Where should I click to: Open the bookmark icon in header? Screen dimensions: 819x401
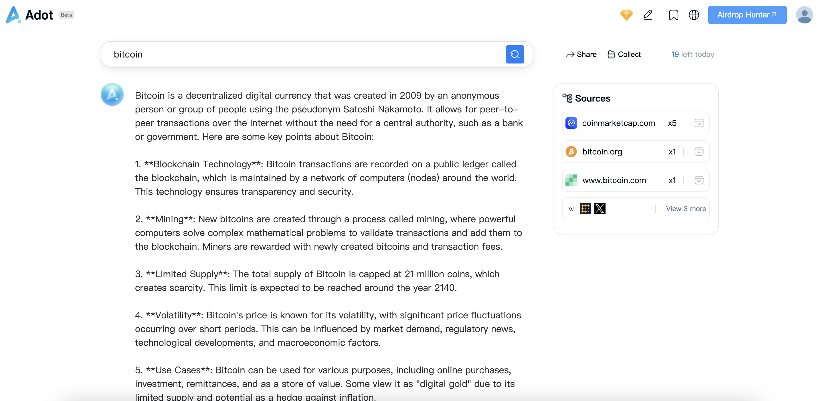[673, 15]
